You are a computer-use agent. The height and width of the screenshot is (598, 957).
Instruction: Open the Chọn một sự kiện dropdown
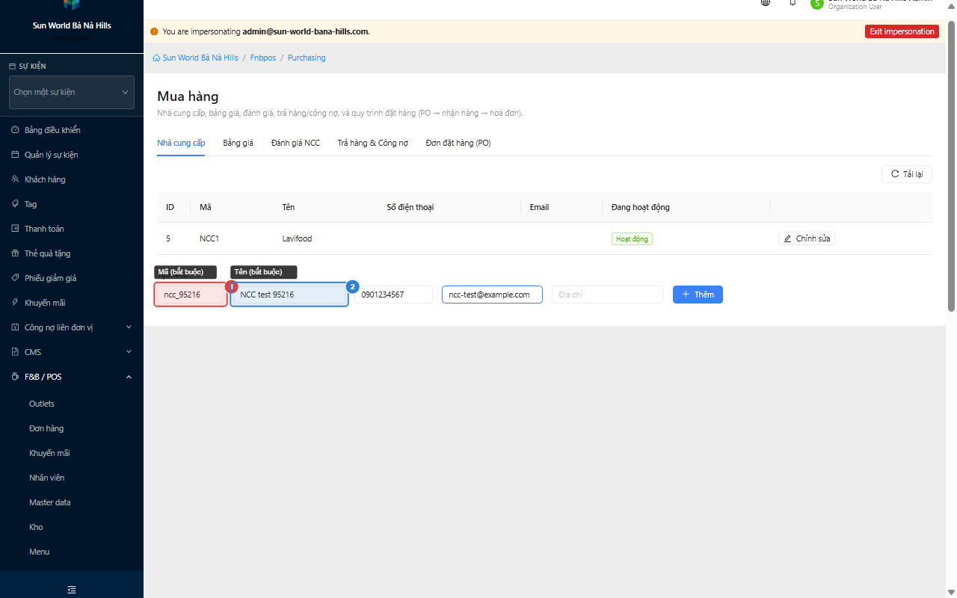(x=72, y=92)
